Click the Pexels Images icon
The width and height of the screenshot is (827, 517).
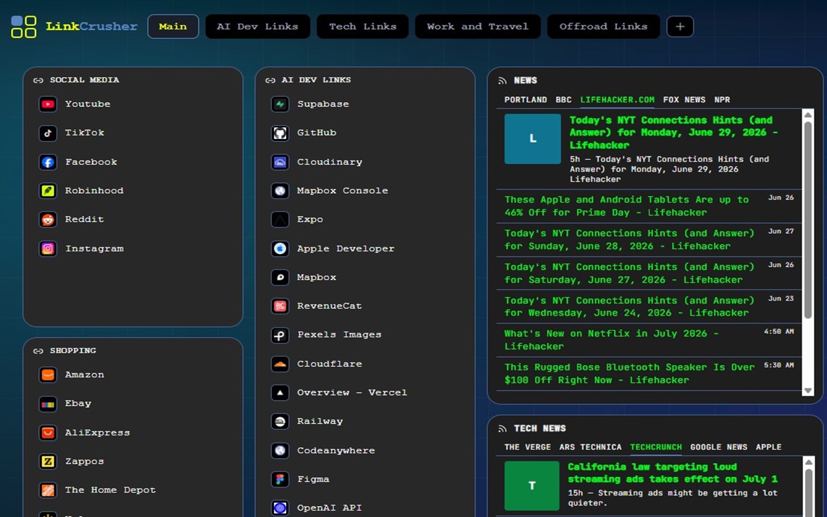click(x=280, y=335)
